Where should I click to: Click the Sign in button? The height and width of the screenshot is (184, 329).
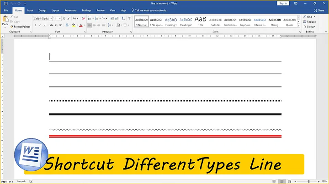pos(283,3)
